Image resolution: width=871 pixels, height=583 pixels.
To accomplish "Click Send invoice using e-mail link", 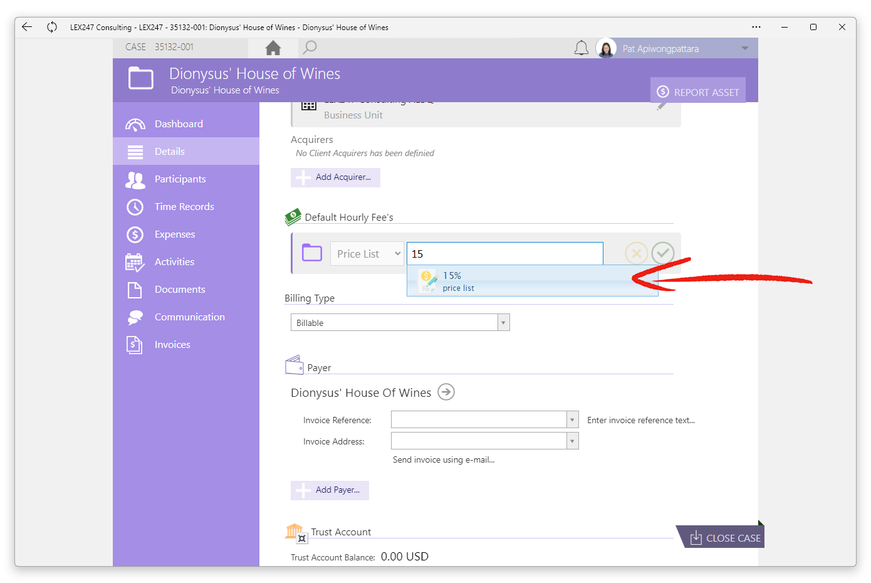I will [x=444, y=460].
